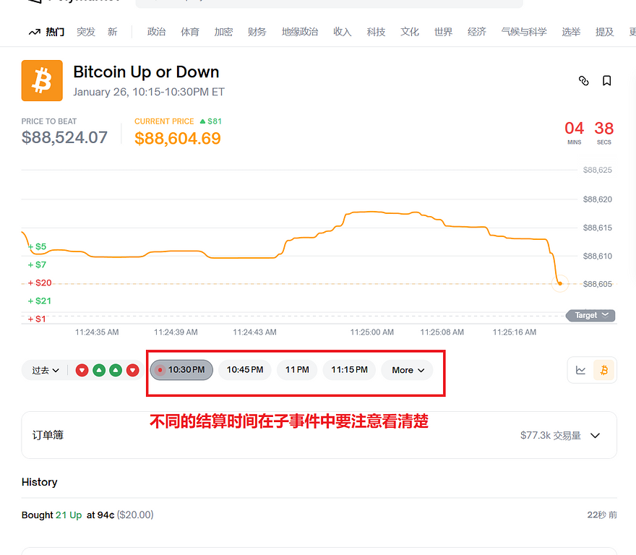The width and height of the screenshot is (636, 555).
Task: Open the 政治 politics category
Action: [156, 32]
